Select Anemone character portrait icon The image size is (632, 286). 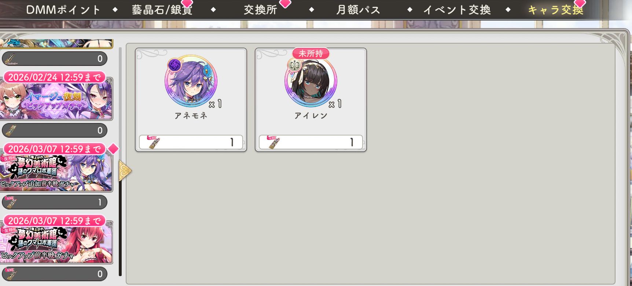[x=191, y=81]
